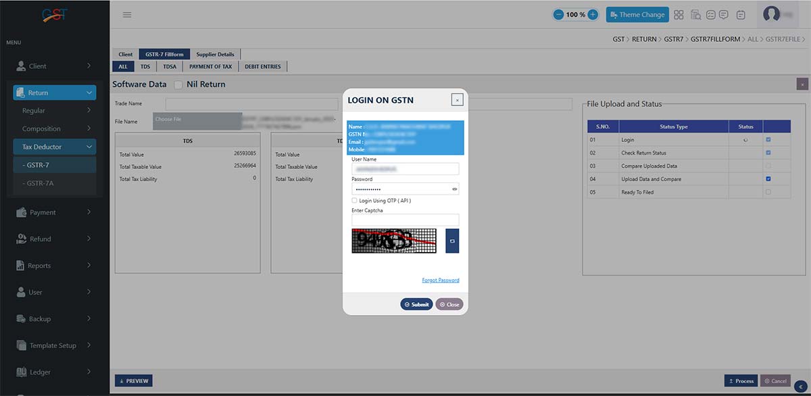Expand the Client sidebar menu

tap(54, 66)
